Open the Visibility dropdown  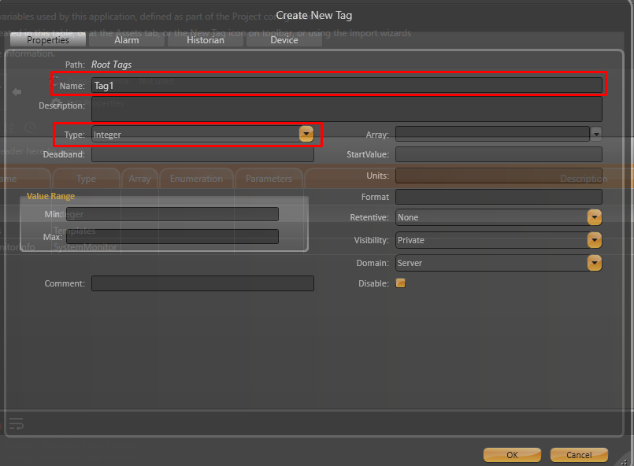pos(595,240)
